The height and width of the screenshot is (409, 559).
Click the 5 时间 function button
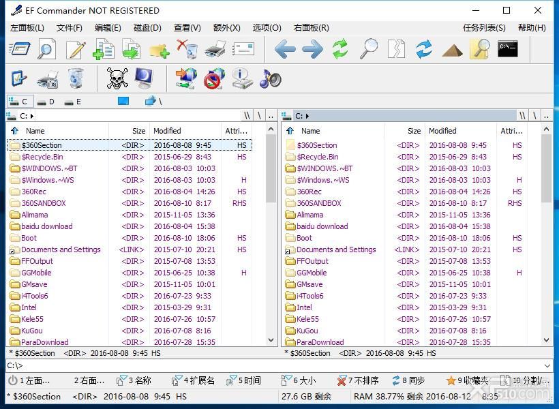tap(243, 381)
